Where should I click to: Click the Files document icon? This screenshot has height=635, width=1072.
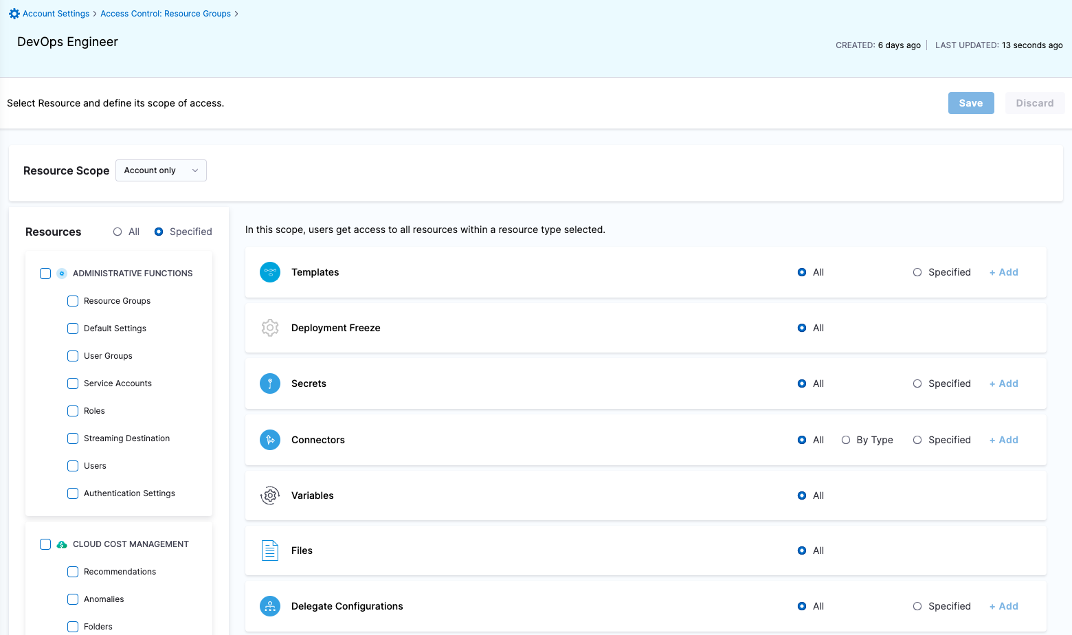pyautogui.click(x=269, y=550)
